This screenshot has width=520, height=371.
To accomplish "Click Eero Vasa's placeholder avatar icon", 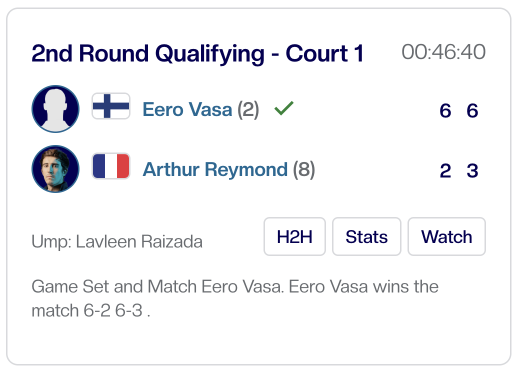I will 55,109.
